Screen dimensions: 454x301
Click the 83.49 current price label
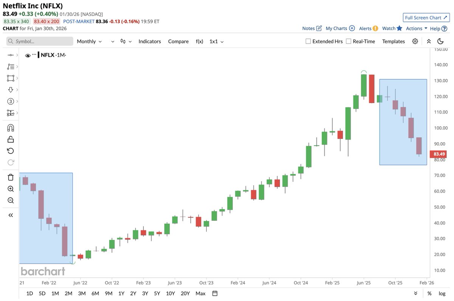439,154
